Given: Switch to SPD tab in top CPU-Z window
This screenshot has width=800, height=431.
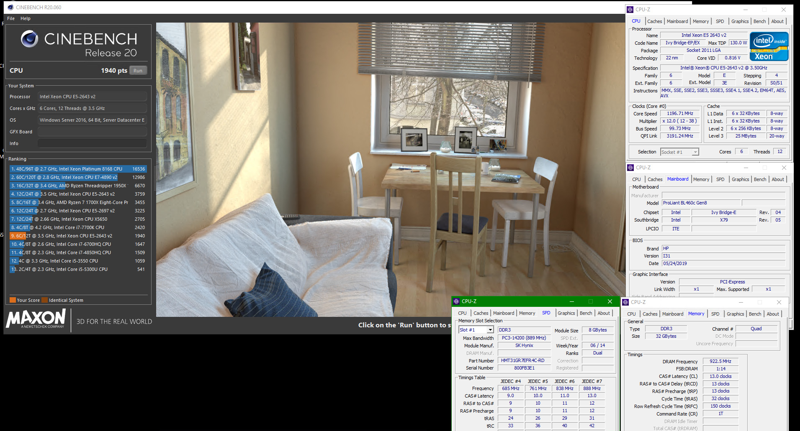Looking at the screenshot, I should tap(720, 21).
